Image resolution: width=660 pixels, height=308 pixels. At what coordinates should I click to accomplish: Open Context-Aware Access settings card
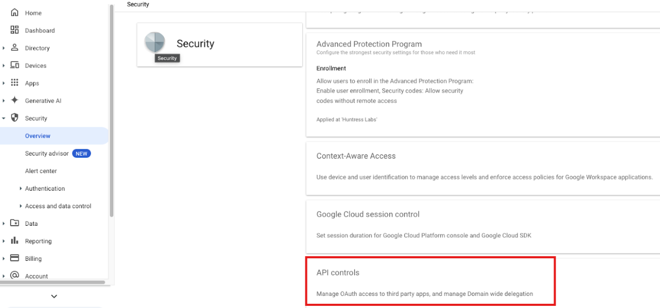[x=483, y=168]
